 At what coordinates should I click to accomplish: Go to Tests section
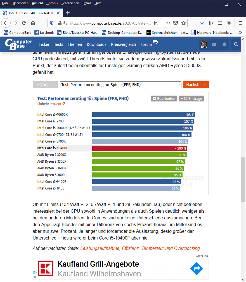tap(59, 44)
